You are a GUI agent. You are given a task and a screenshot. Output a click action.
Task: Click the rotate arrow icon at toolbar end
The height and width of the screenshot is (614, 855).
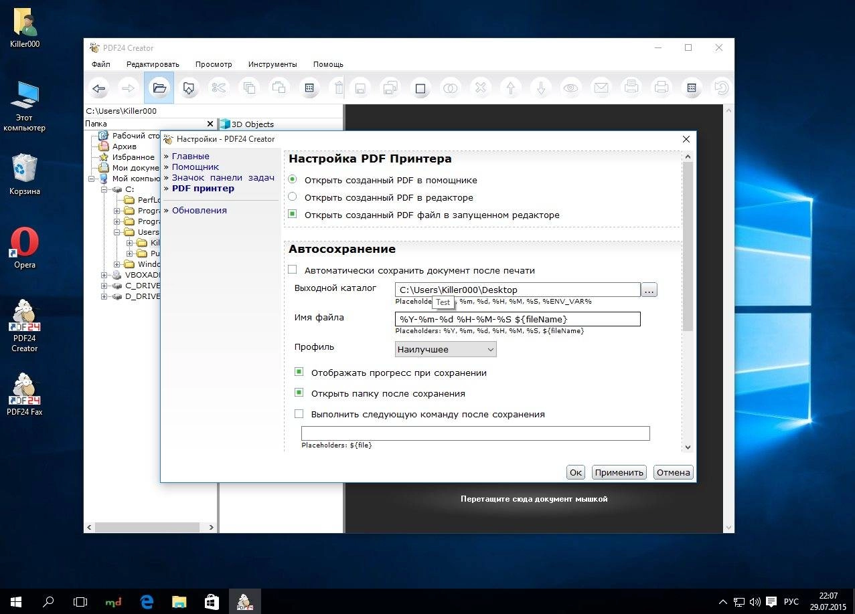[x=721, y=88]
